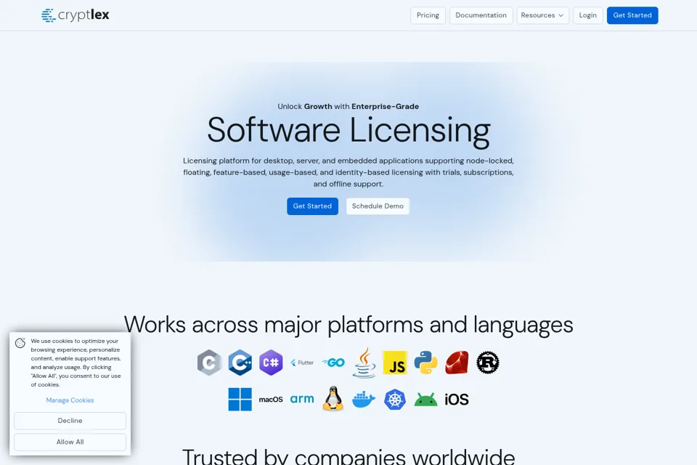697x465 pixels.
Task: Click the 'Unlock Growth with Enterprise-Grade' tagline
Action: (x=348, y=106)
